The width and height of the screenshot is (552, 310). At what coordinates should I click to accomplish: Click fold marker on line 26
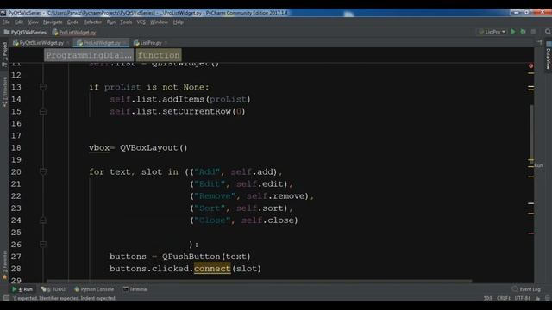point(43,245)
